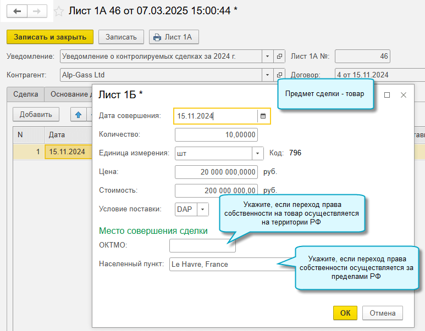This screenshot has width=425, height=331.
Task: Open the Контрагент linked record icon
Action: click(x=280, y=75)
